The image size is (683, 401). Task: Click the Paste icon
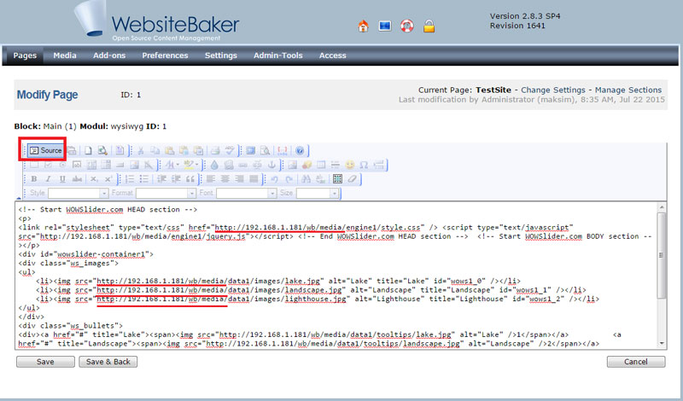pyautogui.click(x=169, y=151)
